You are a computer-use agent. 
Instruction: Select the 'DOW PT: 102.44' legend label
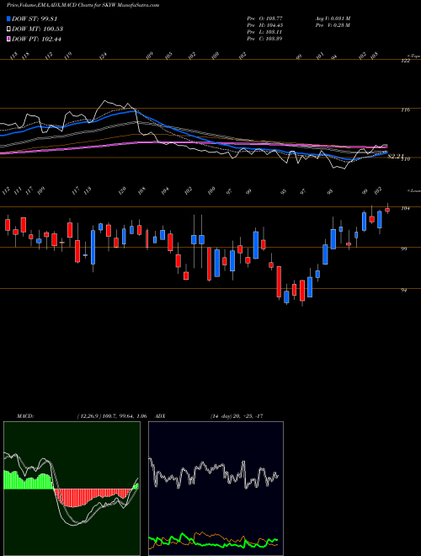click(x=36, y=39)
